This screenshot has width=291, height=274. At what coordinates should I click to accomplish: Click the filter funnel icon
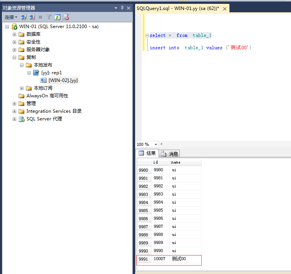click(49, 17)
